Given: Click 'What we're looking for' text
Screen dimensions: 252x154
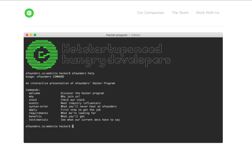Looking at the screenshot, I should (78, 113).
